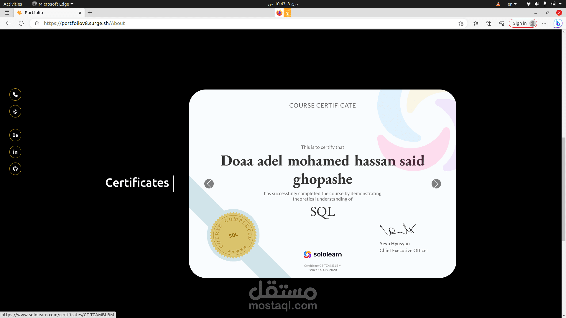Open the GitHub profile icon

tap(15, 169)
